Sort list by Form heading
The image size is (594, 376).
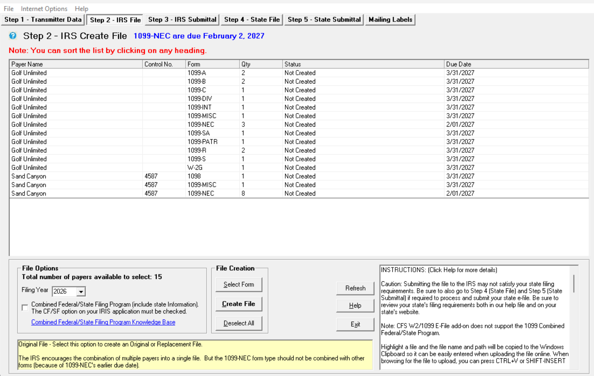213,64
